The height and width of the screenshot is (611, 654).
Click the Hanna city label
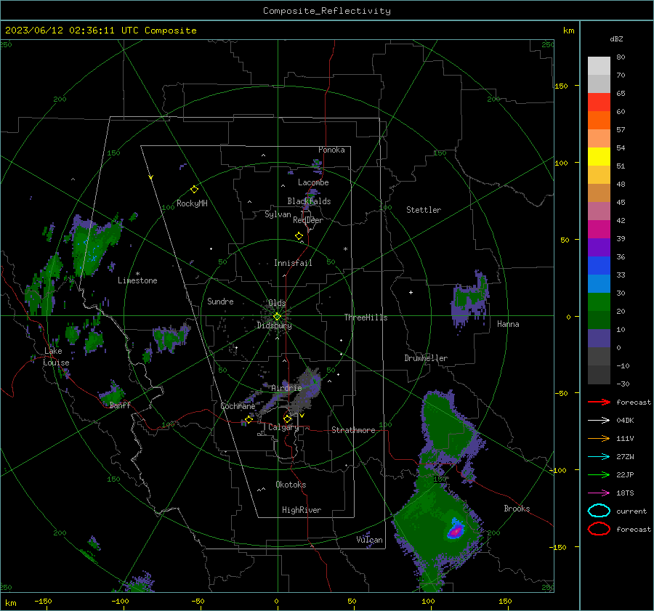click(508, 324)
